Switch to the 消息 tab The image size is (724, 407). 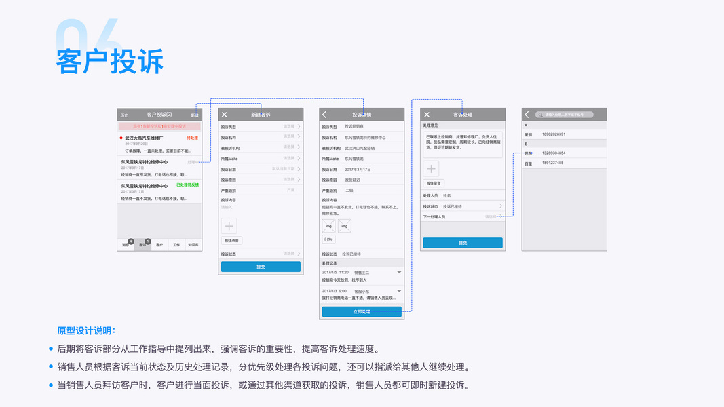pyautogui.click(x=126, y=245)
